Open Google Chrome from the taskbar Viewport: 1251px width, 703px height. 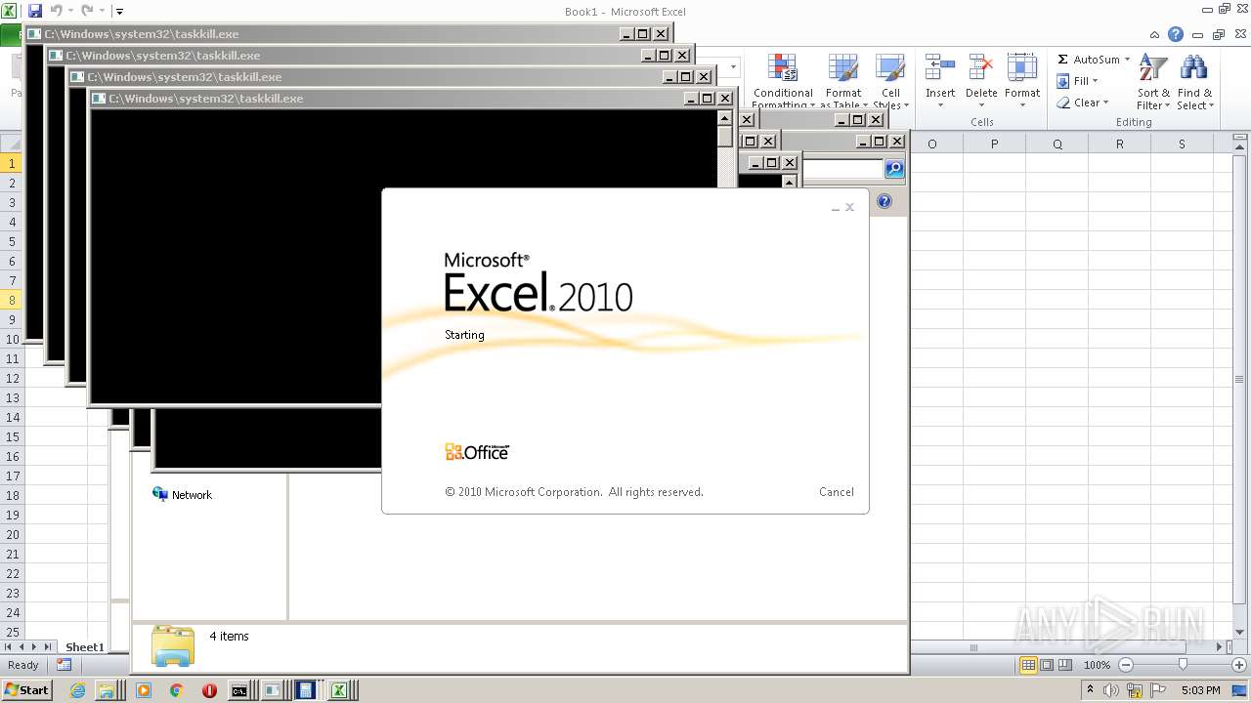[x=177, y=690]
